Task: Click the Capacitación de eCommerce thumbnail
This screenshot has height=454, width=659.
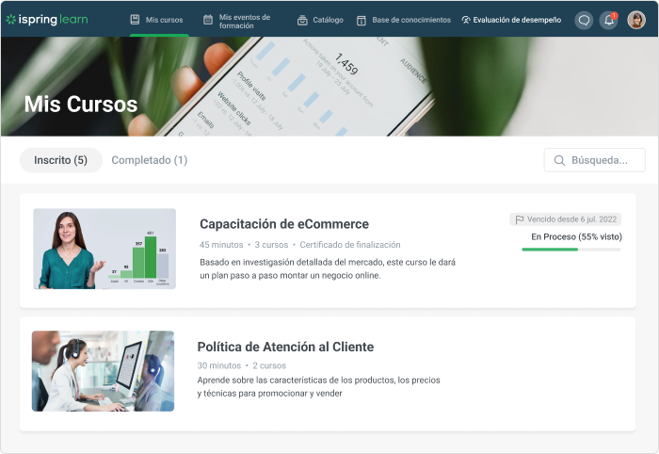Action: (x=104, y=249)
